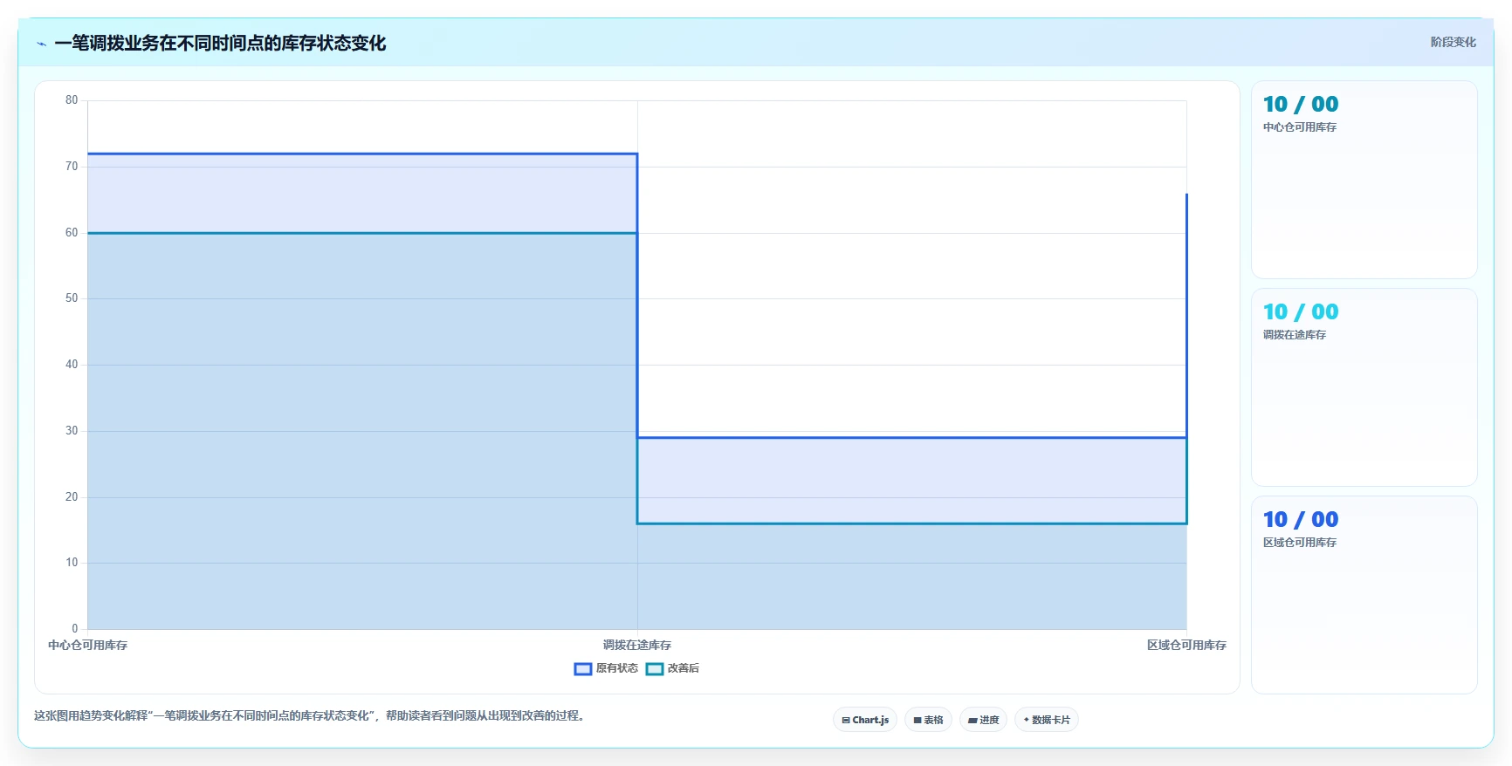
Task: Click the title 一笔调拨业务在不同时间点的库存状态变化
Action: (220, 43)
